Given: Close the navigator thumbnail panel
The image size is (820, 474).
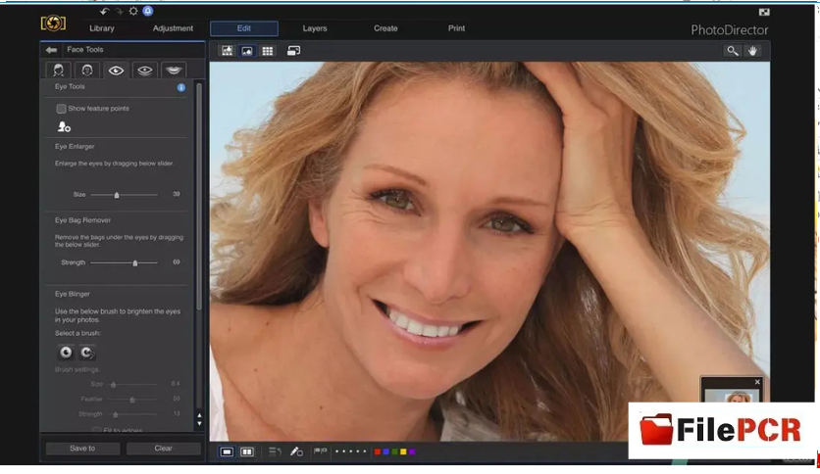Looking at the screenshot, I should [x=757, y=382].
